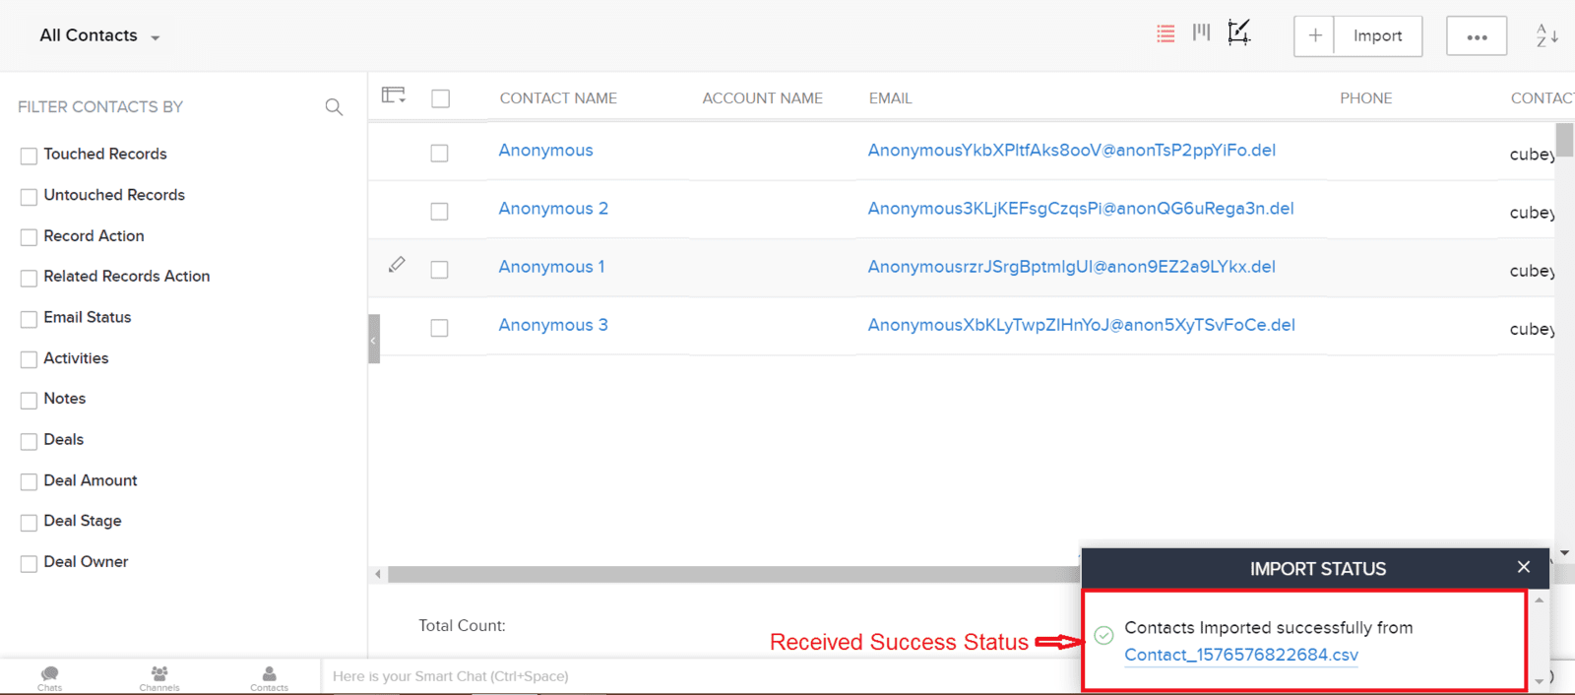Click Import Status panel scroll-up arrow
Viewport: 1575px width, 695px height.
(x=1539, y=599)
